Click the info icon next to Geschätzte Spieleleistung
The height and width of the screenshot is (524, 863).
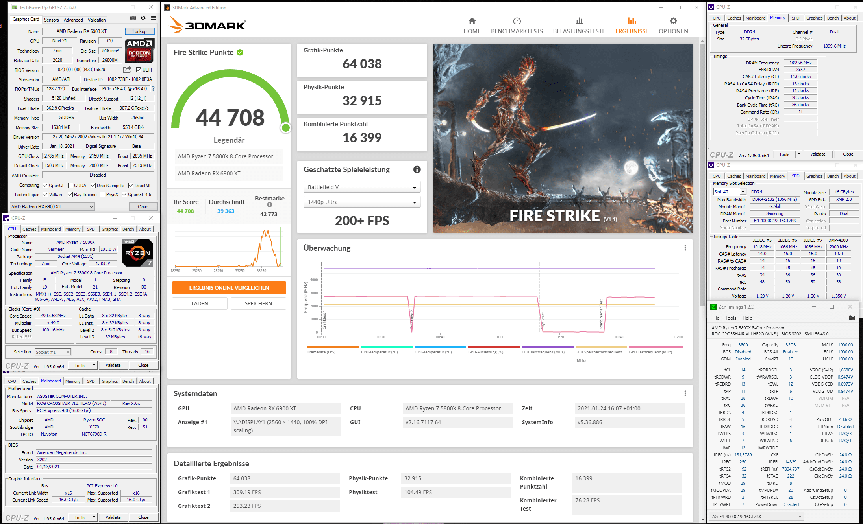[417, 169]
